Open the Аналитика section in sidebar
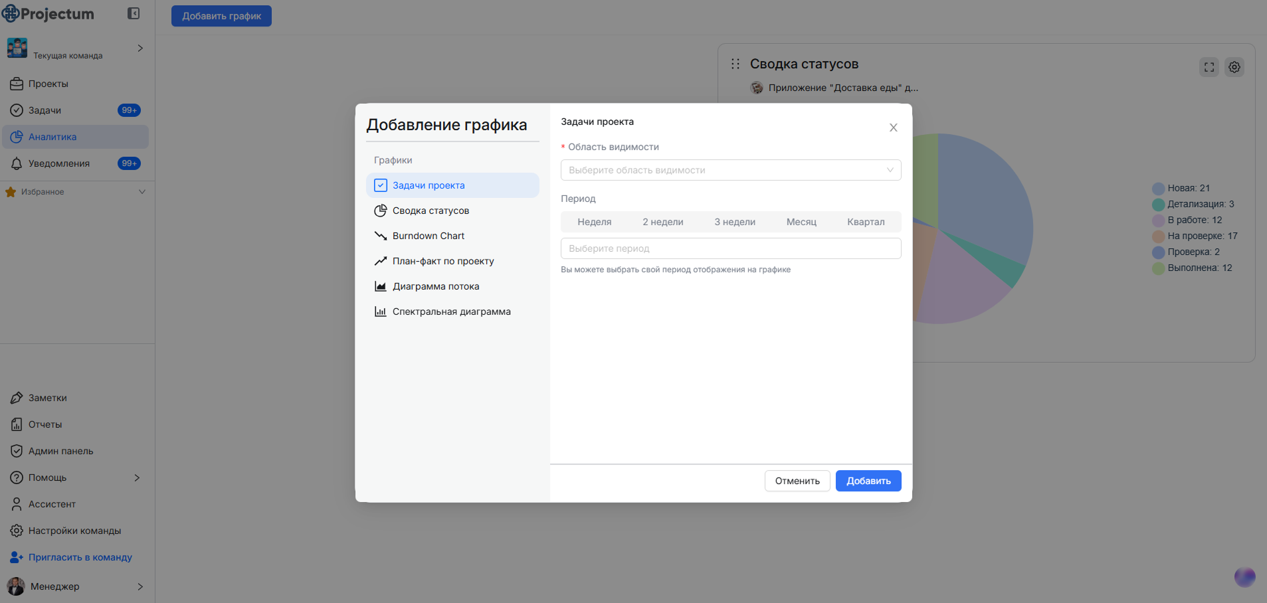1267x603 pixels. (52, 136)
